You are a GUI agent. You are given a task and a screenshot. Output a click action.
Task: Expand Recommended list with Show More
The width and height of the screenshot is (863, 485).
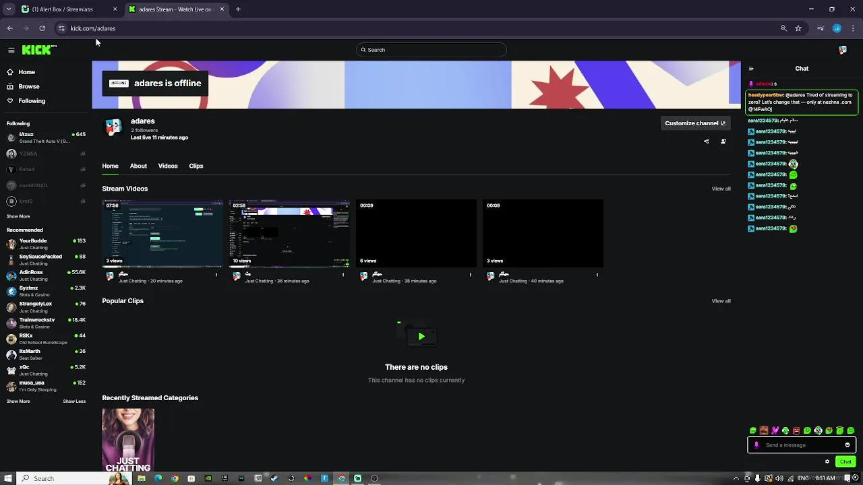point(18,401)
